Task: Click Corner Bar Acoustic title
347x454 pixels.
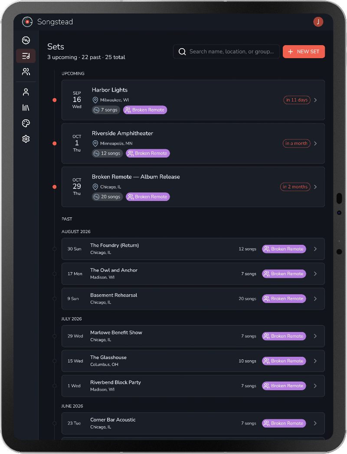Action: click(x=113, y=420)
